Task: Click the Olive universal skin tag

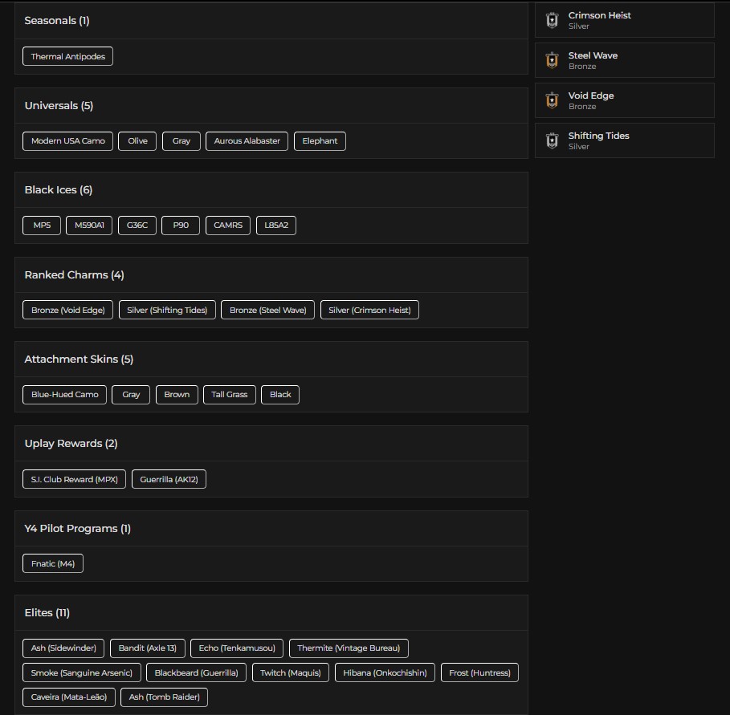Action: coord(137,141)
